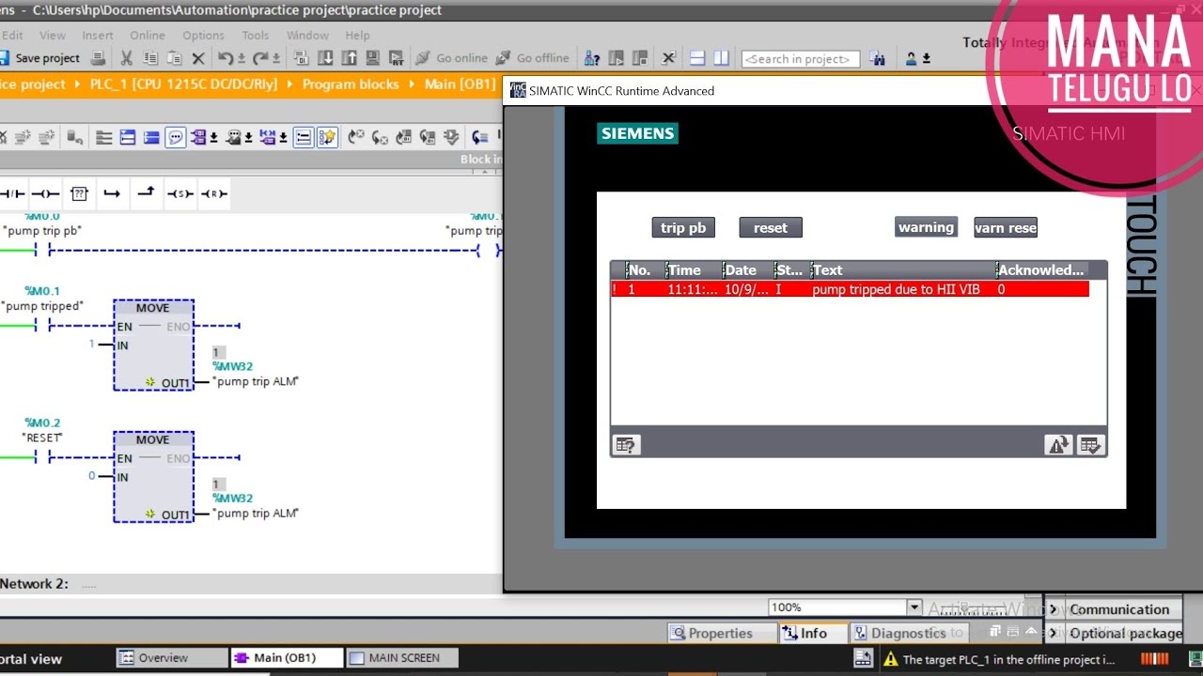
Task: Click the alarm view info text icon
Action: click(x=627, y=445)
